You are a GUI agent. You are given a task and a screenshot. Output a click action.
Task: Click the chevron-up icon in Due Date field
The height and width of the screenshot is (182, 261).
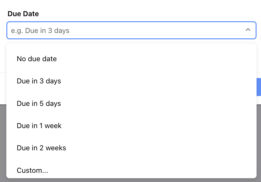pyautogui.click(x=248, y=30)
